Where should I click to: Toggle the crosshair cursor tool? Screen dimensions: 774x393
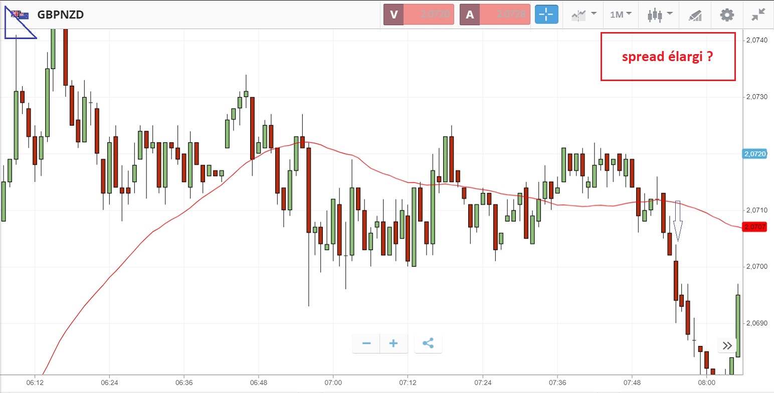[x=546, y=15]
